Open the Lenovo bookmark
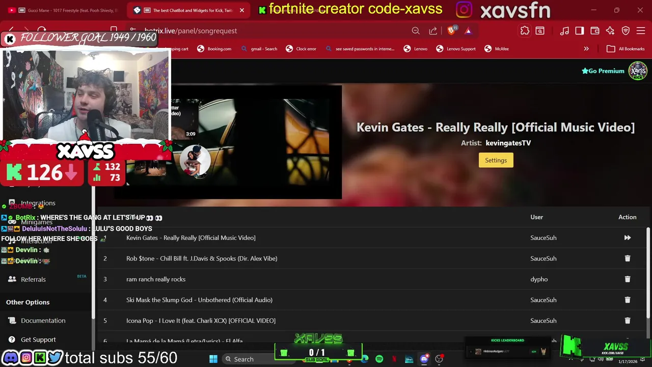652x367 pixels. (x=416, y=49)
